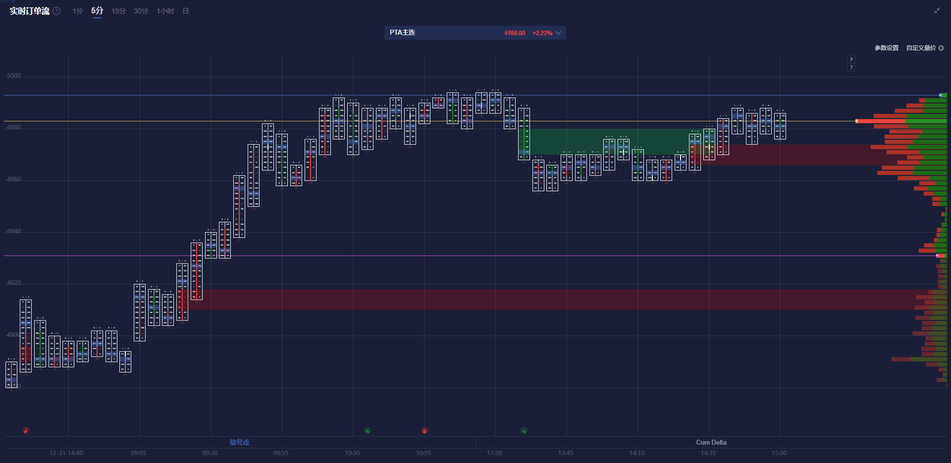
Task: Click the 5000 price axis label
Action: [14, 76]
